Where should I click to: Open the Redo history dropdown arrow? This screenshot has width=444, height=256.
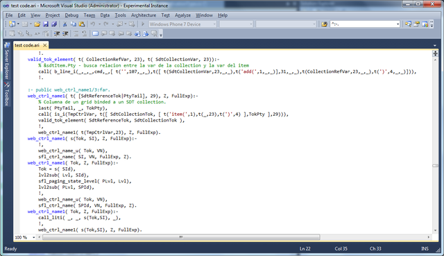(x=112, y=24)
